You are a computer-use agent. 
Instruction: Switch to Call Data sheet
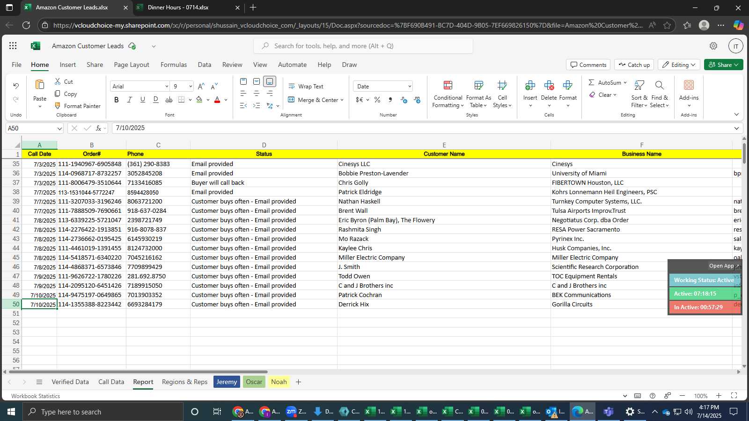(x=111, y=382)
